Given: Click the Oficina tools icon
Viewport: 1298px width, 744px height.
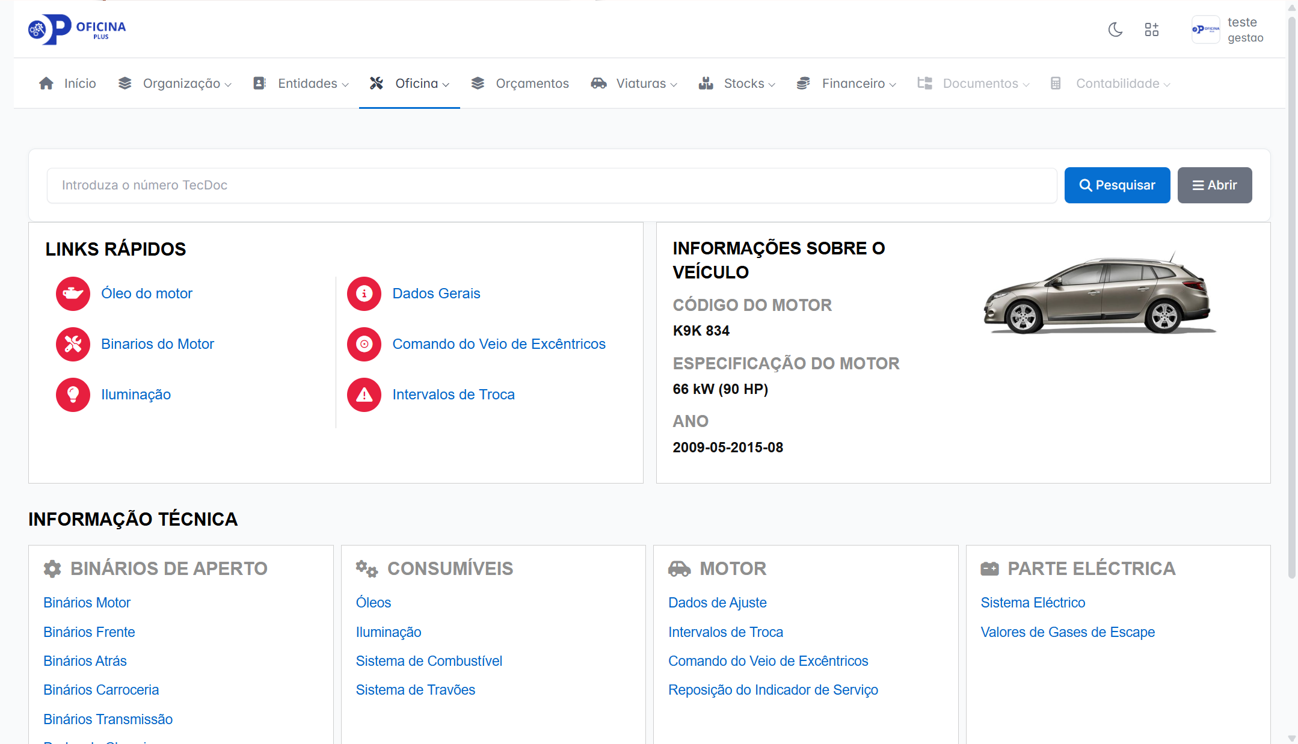Looking at the screenshot, I should coord(377,84).
